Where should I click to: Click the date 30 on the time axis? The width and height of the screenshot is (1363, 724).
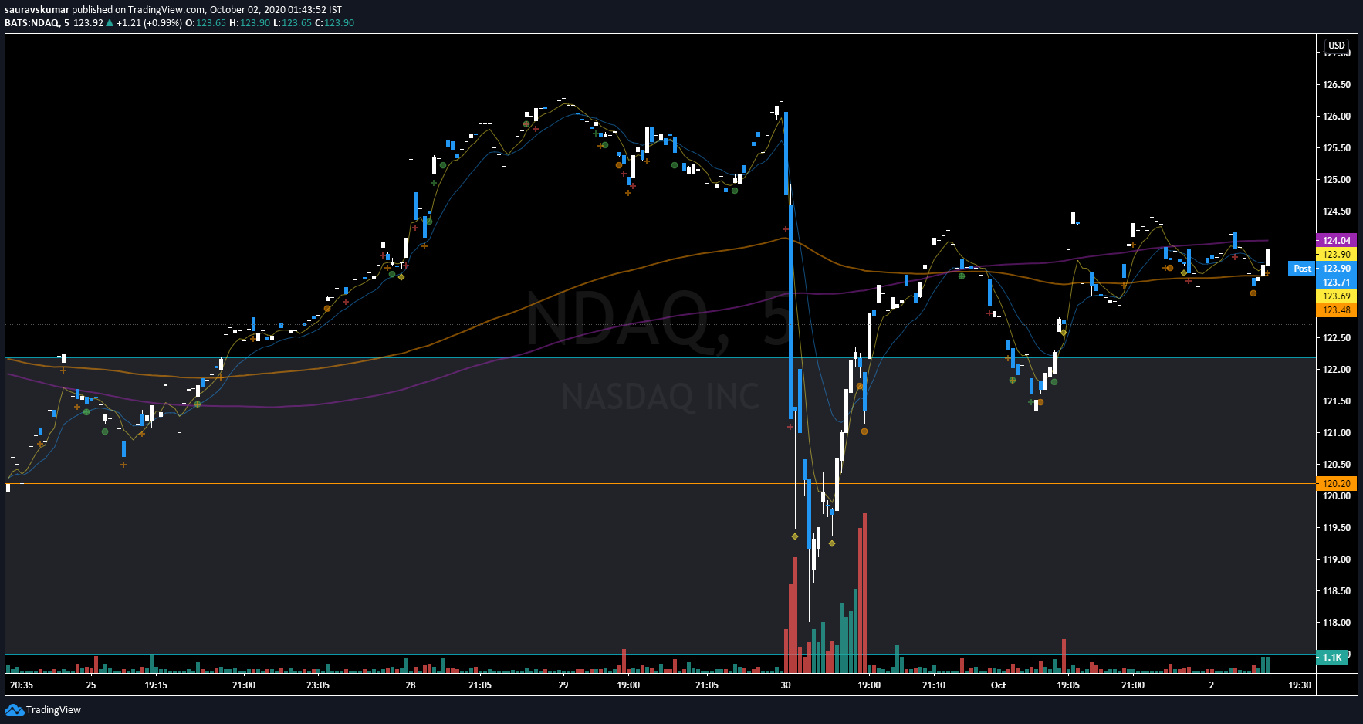(x=786, y=685)
